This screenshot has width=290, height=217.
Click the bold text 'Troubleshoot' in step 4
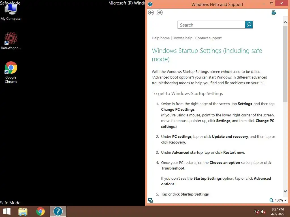pos(173,168)
